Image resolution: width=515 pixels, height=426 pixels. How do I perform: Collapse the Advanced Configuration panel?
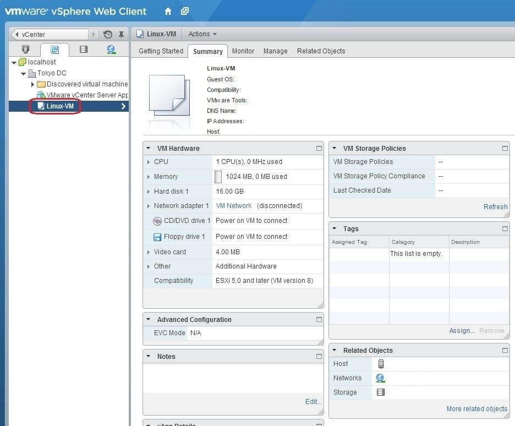(149, 319)
